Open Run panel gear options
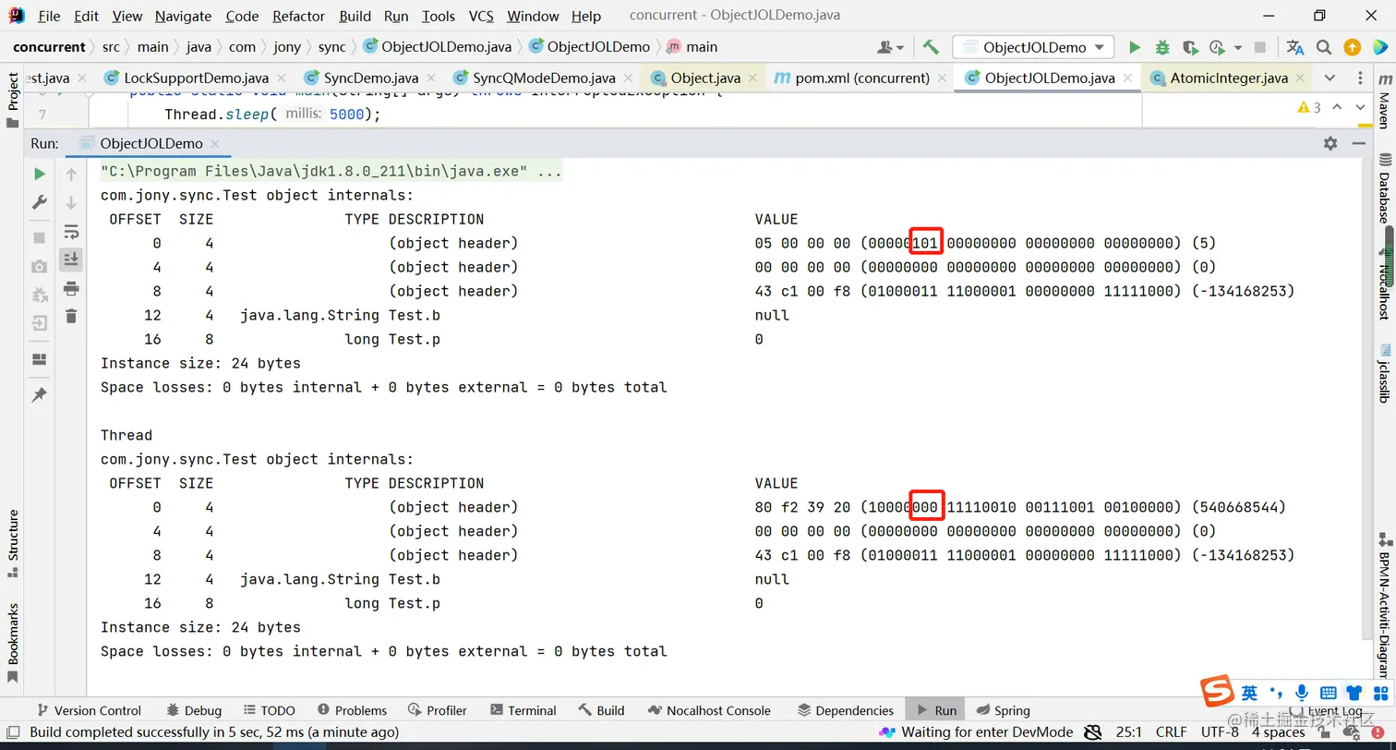The width and height of the screenshot is (1396, 750). tap(1330, 143)
